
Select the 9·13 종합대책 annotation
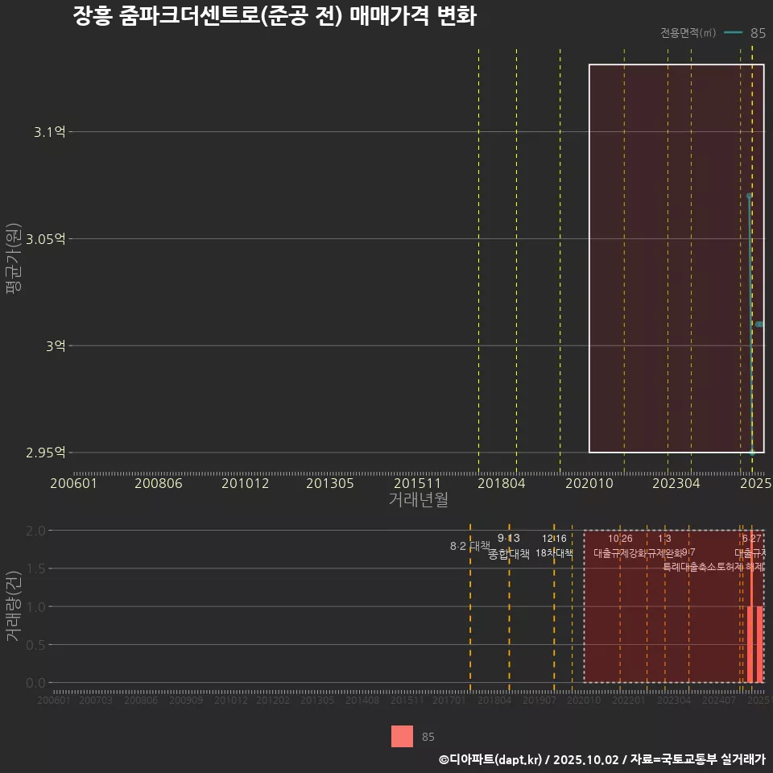coord(509,546)
